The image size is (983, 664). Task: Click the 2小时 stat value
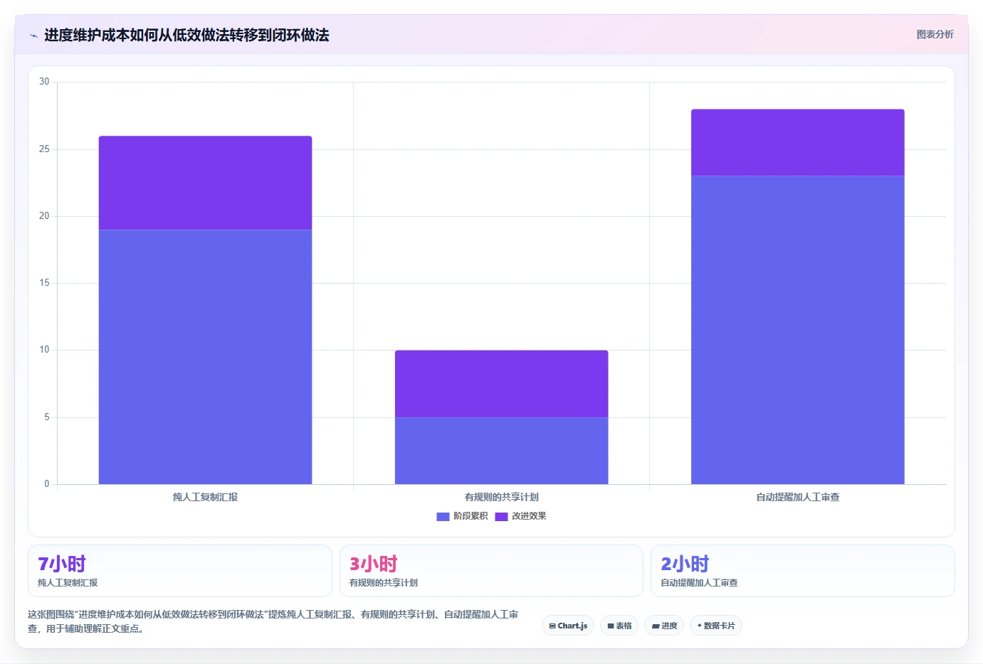pos(685,564)
